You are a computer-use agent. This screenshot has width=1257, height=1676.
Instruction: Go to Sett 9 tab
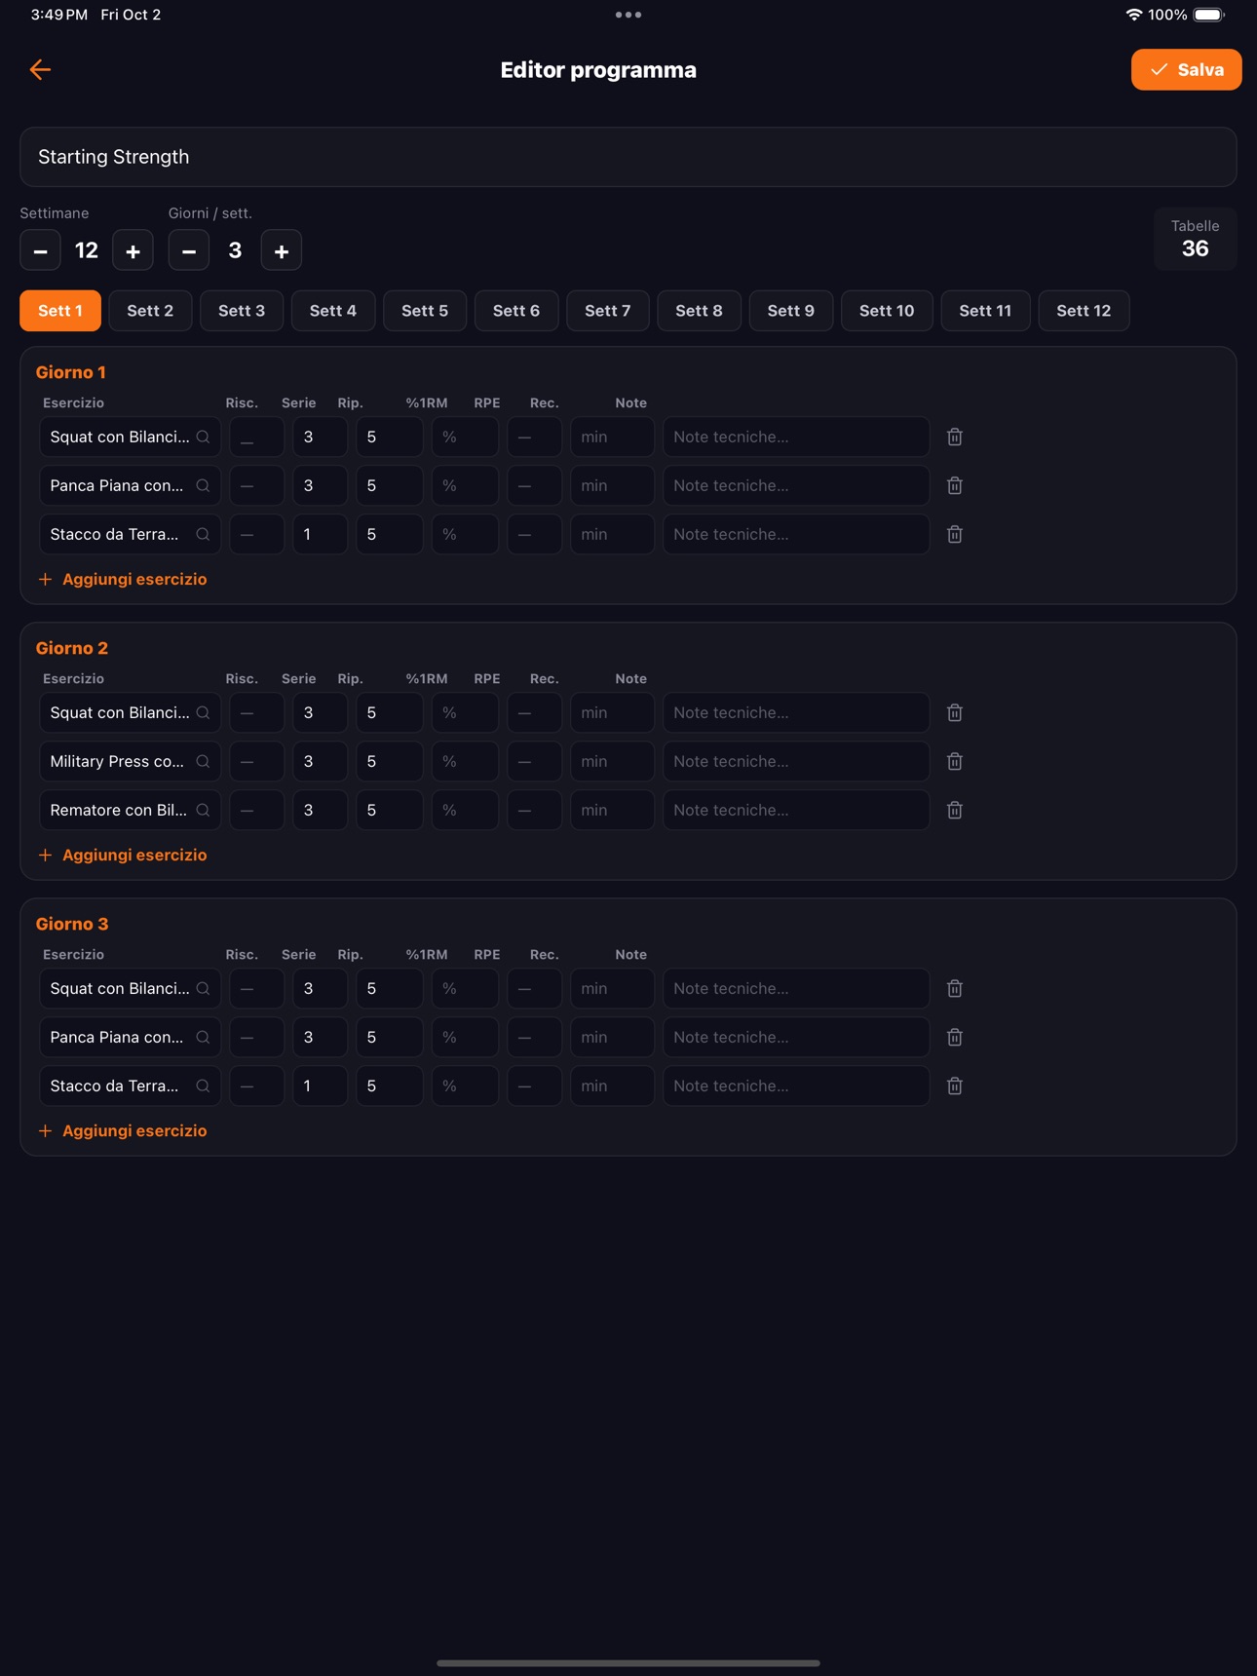point(790,311)
